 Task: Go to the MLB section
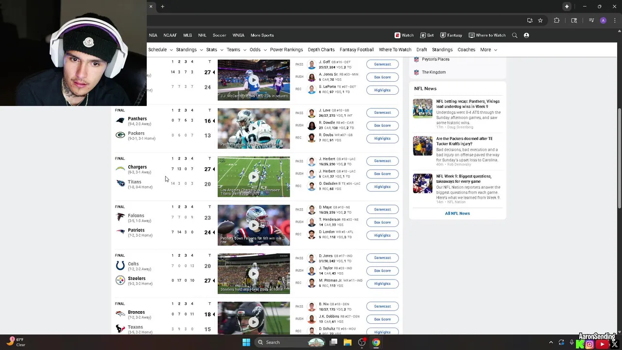click(188, 35)
